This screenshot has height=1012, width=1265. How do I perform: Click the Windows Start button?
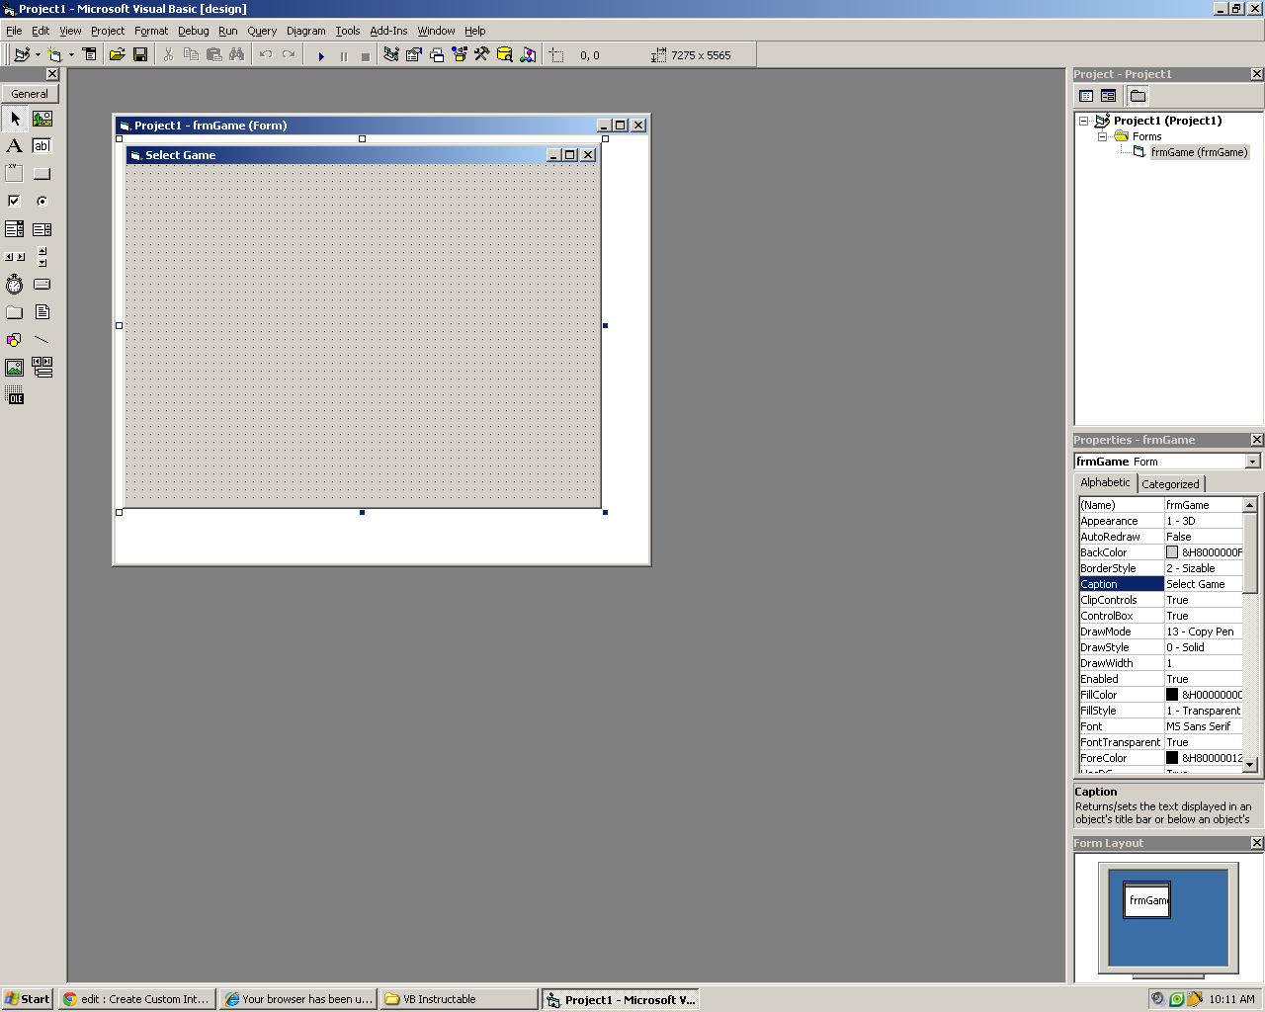pyautogui.click(x=27, y=999)
